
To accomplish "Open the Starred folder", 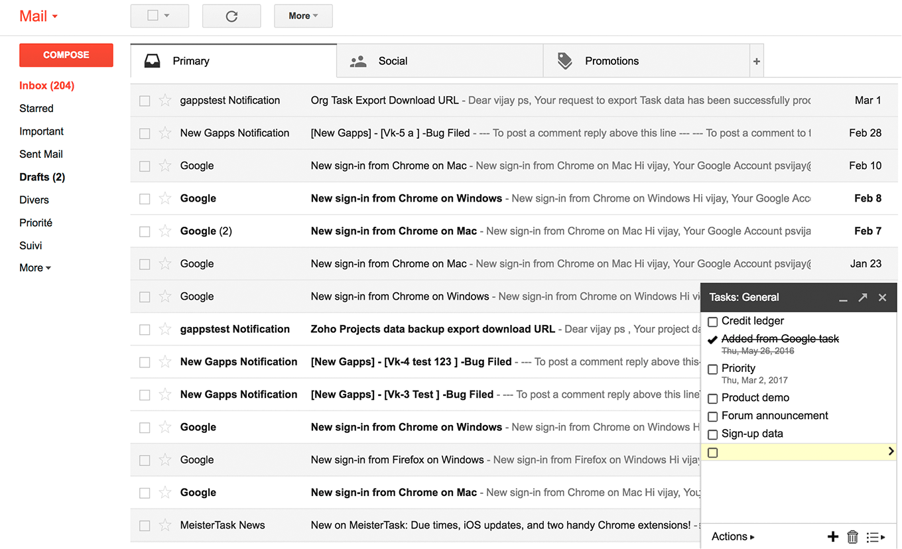I will [x=36, y=108].
